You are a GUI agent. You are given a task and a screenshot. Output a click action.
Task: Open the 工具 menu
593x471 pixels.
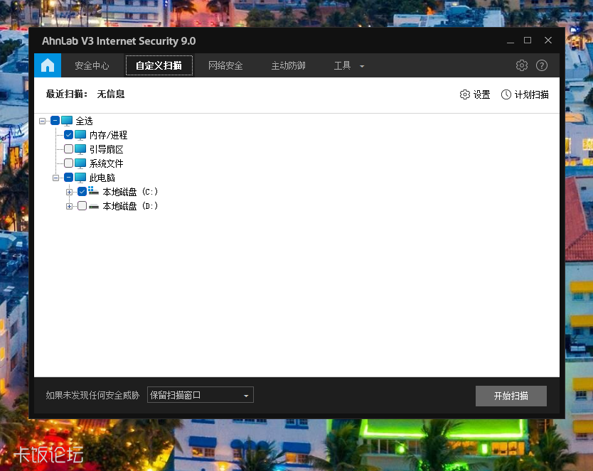pos(342,65)
